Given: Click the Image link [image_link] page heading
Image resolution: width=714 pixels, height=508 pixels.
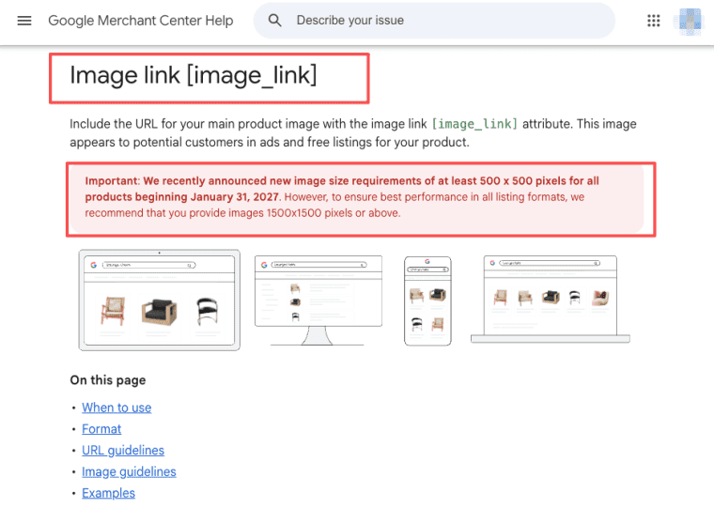Looking at the screenshot, I should [x=194, y=75].
